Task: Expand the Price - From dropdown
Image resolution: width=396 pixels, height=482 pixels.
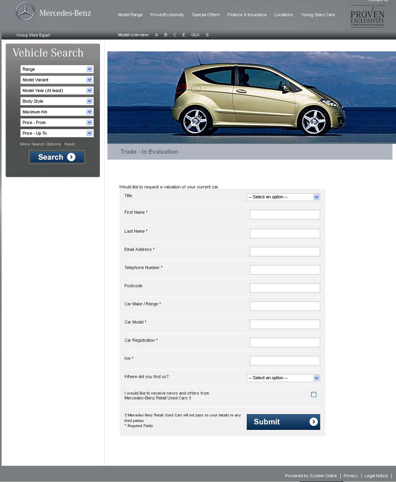Action: (57, 122)
